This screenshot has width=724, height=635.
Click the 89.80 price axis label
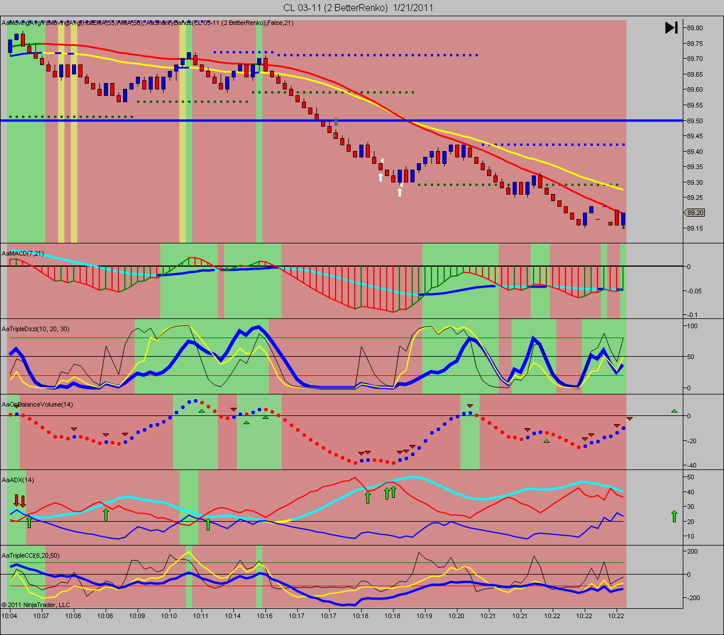click(695, 28)
